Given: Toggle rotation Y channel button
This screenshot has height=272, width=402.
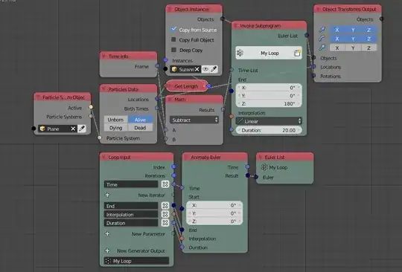Looking at the screenshot, I should click(x=353, y=39).
